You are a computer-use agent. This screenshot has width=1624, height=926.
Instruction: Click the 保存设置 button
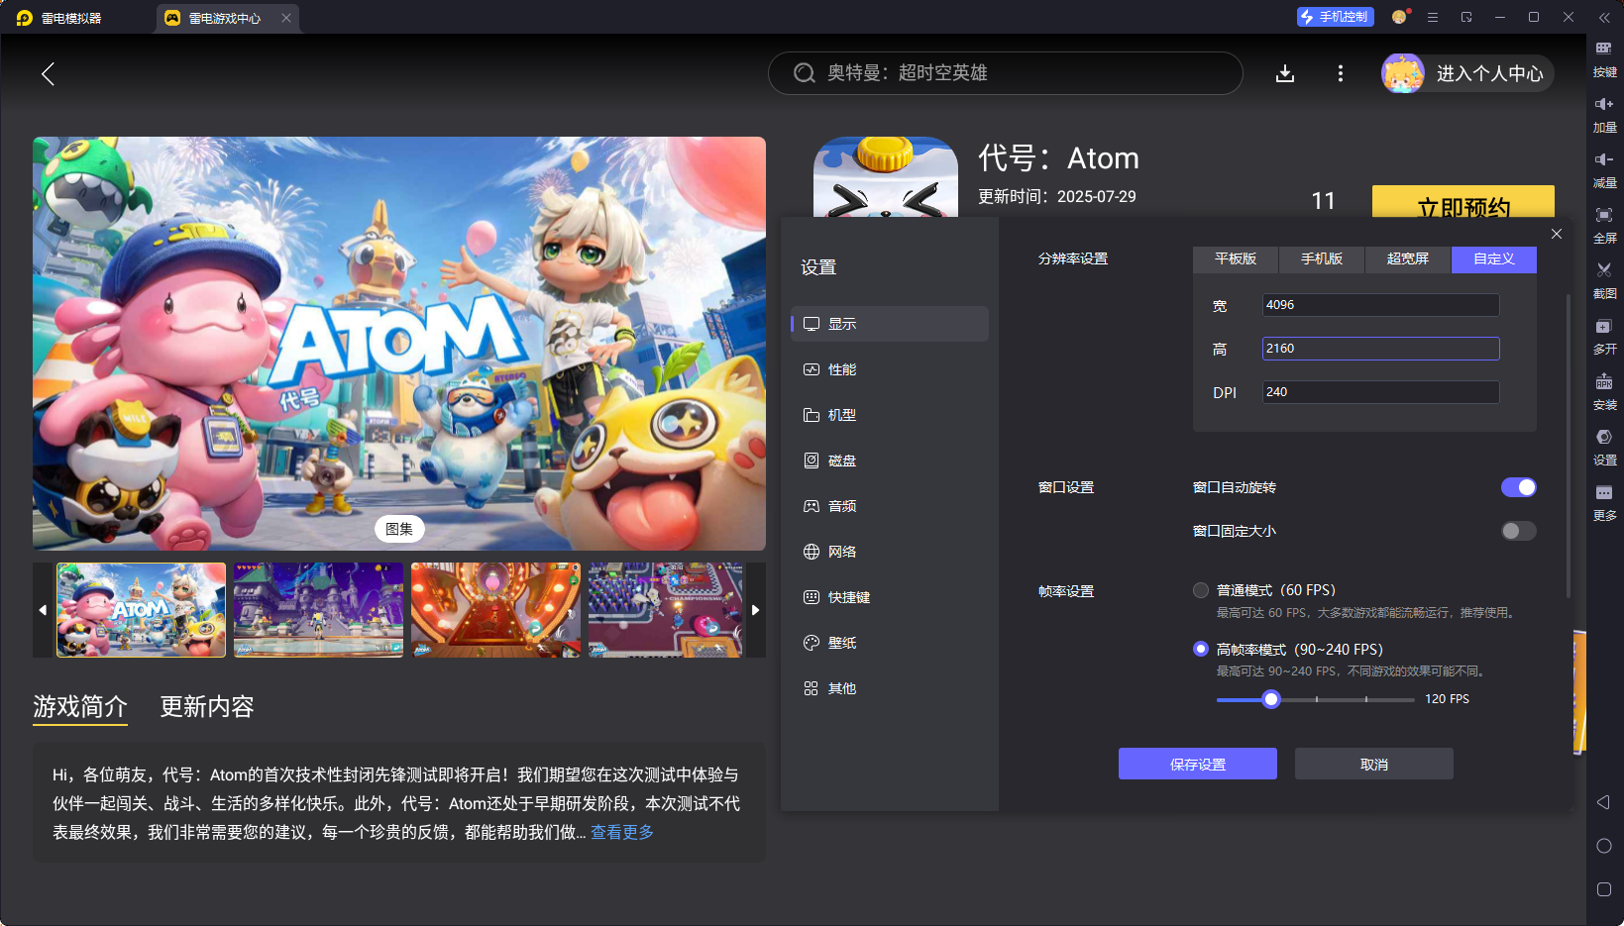click(1198, 764)
